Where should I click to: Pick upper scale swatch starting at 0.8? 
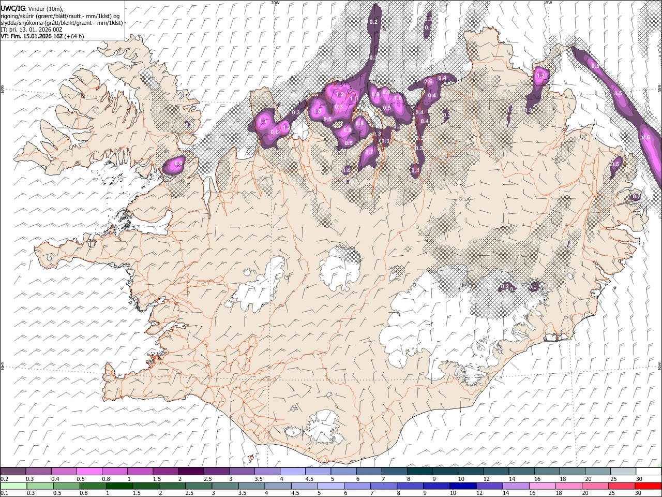(x=115, y=472)
